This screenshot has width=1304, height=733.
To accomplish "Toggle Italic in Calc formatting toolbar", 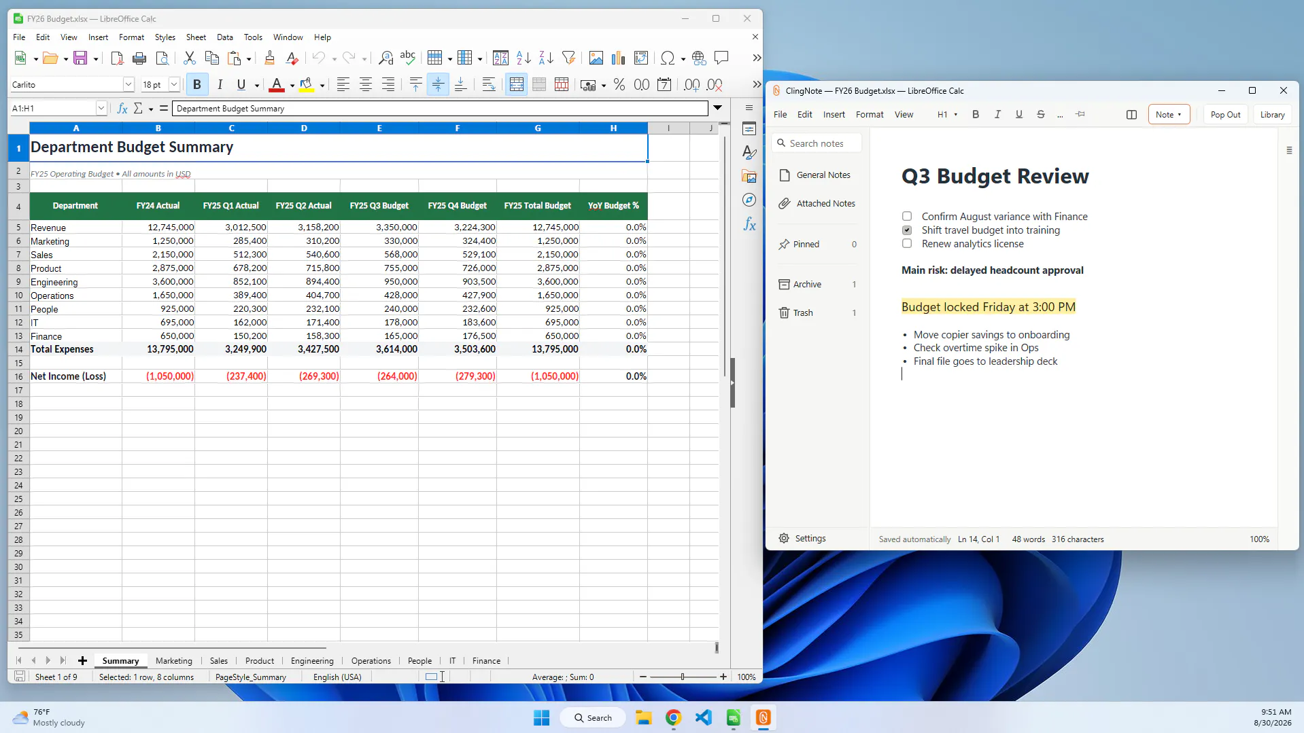I will click(x=220, y=84).
